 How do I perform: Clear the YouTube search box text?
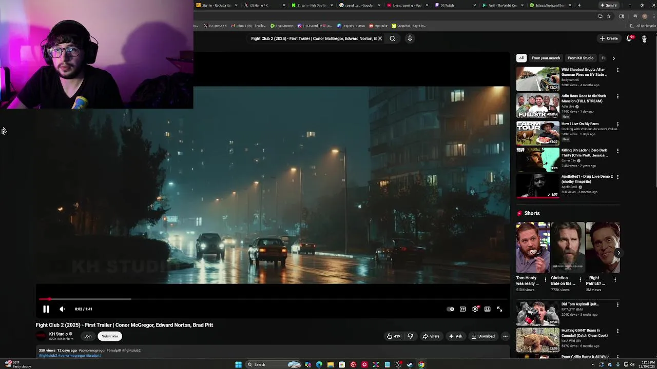[380, 38]
